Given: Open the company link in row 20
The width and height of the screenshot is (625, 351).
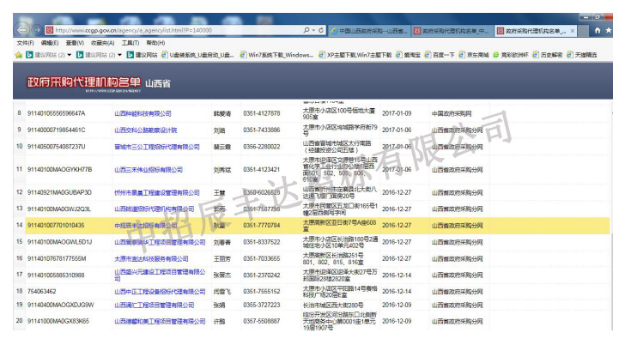Looking at the screenshot, I should (160, 321).
